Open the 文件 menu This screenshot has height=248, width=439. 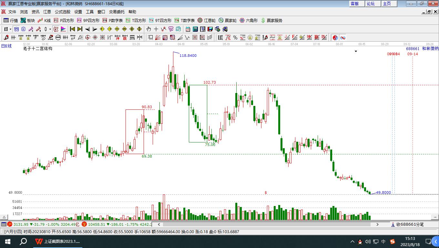[12, 12]
